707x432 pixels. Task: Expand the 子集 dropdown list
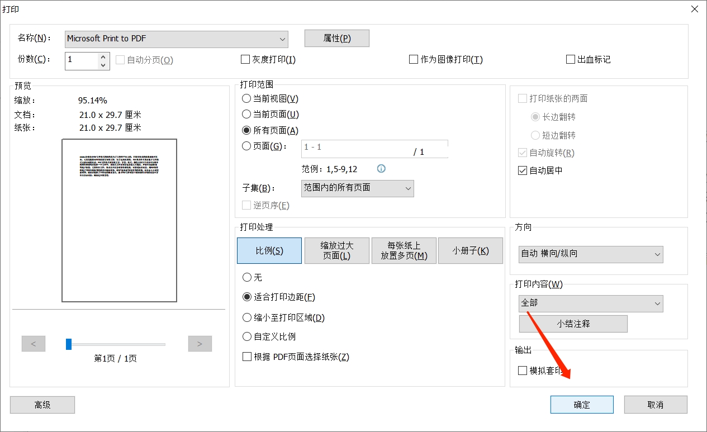357,188
